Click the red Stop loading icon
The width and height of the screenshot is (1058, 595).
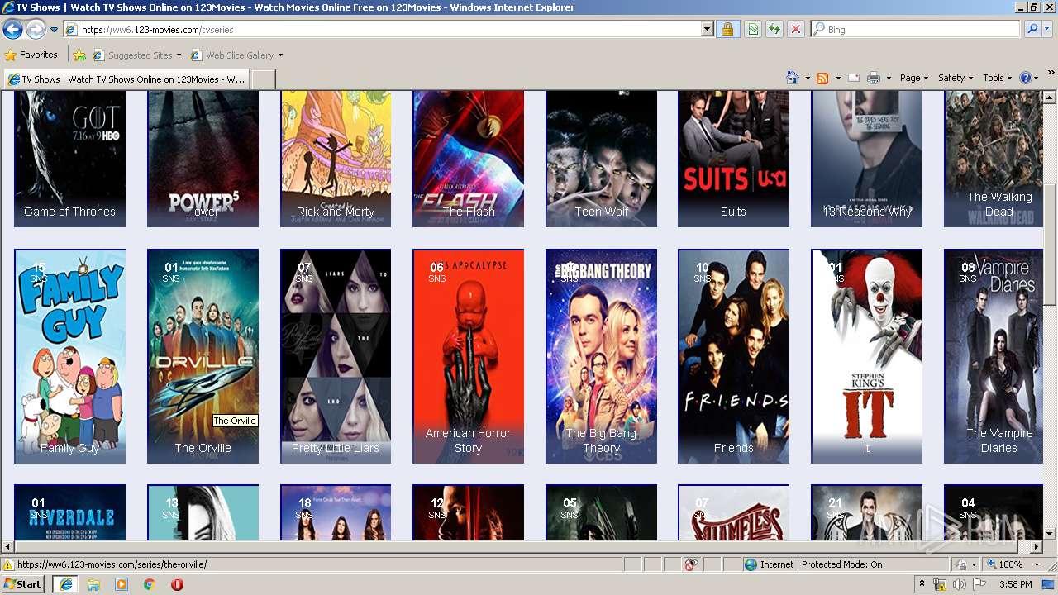[x=796, y=30]
